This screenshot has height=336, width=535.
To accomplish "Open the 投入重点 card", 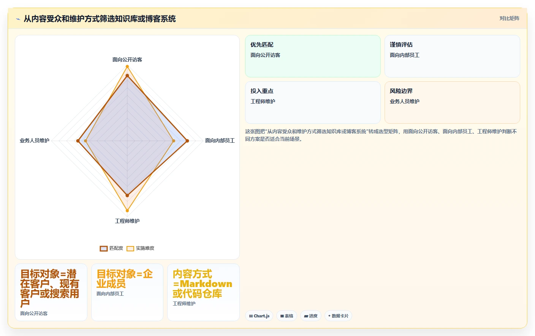I will coord(313,103).
